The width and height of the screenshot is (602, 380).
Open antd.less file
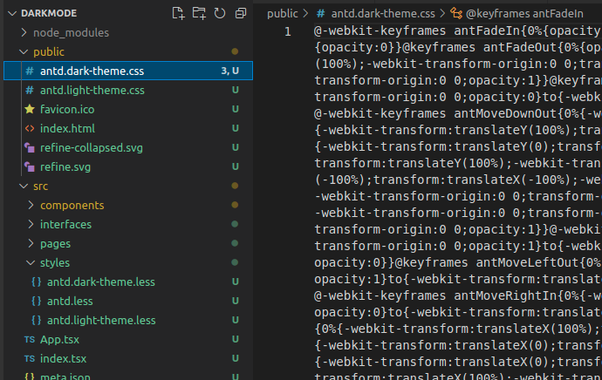tap(128, 301)
